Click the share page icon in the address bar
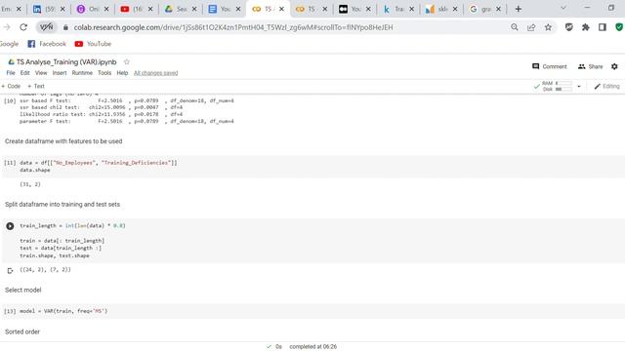 pyautogui.click(x=531, y=27)
